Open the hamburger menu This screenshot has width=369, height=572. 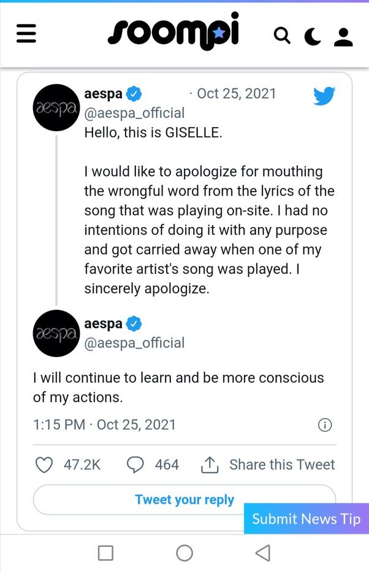pyautogui.click(x=26, y=34)
